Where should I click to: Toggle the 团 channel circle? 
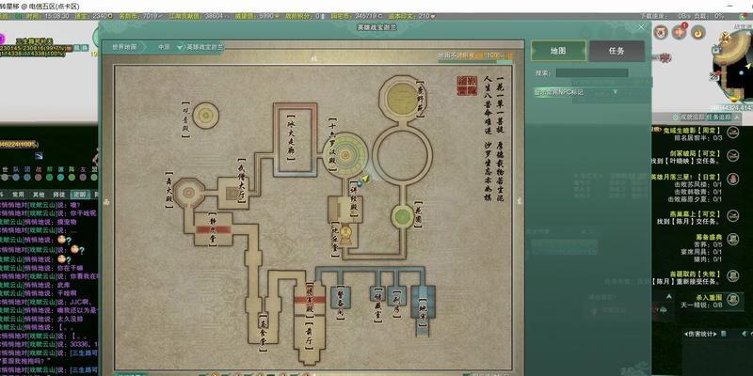tap(27, 177)
